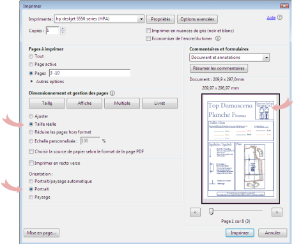This screenshot has height=244, width=294.
Task: Expand Autres options section
Action: pos(32,81)
